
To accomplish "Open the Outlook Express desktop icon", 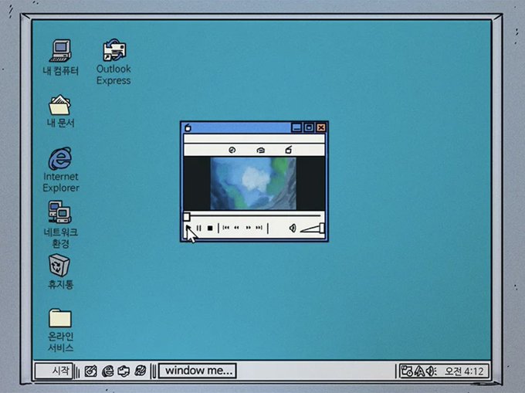I will 113,62.
